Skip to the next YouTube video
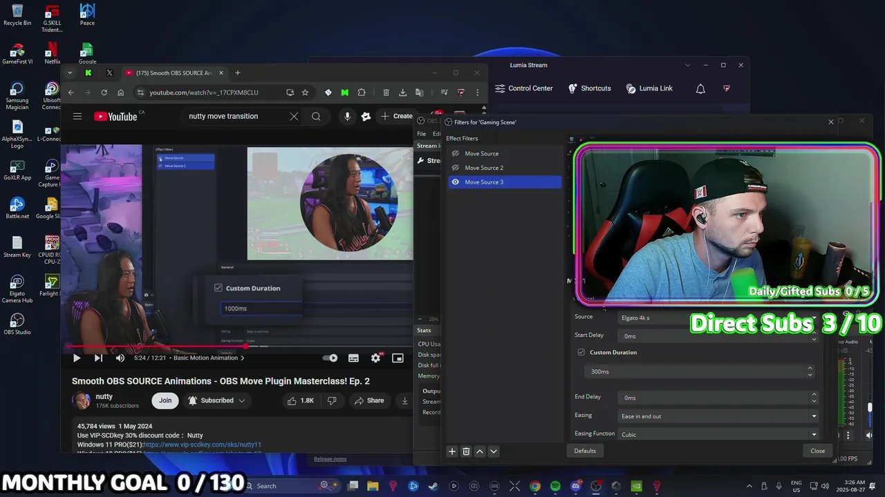This screenshot has width=885, height=497. [98, 358]
